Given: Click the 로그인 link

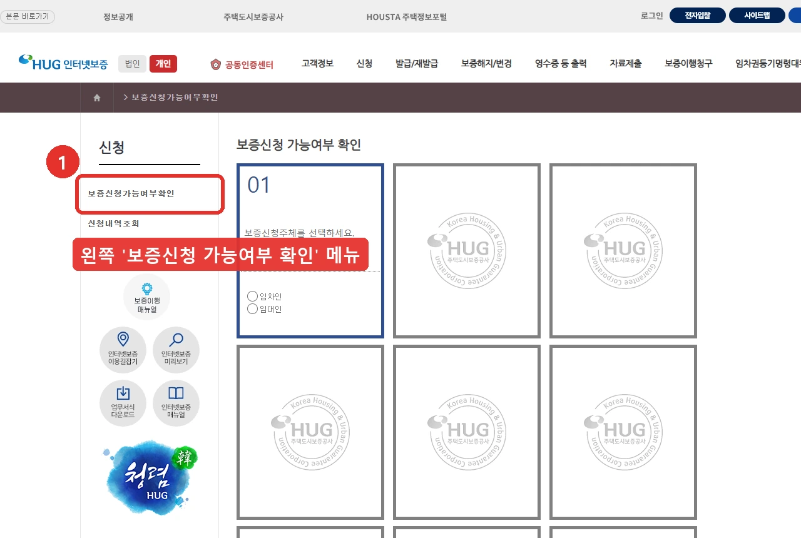Looking at the screenshot, I should click(651, 16).
